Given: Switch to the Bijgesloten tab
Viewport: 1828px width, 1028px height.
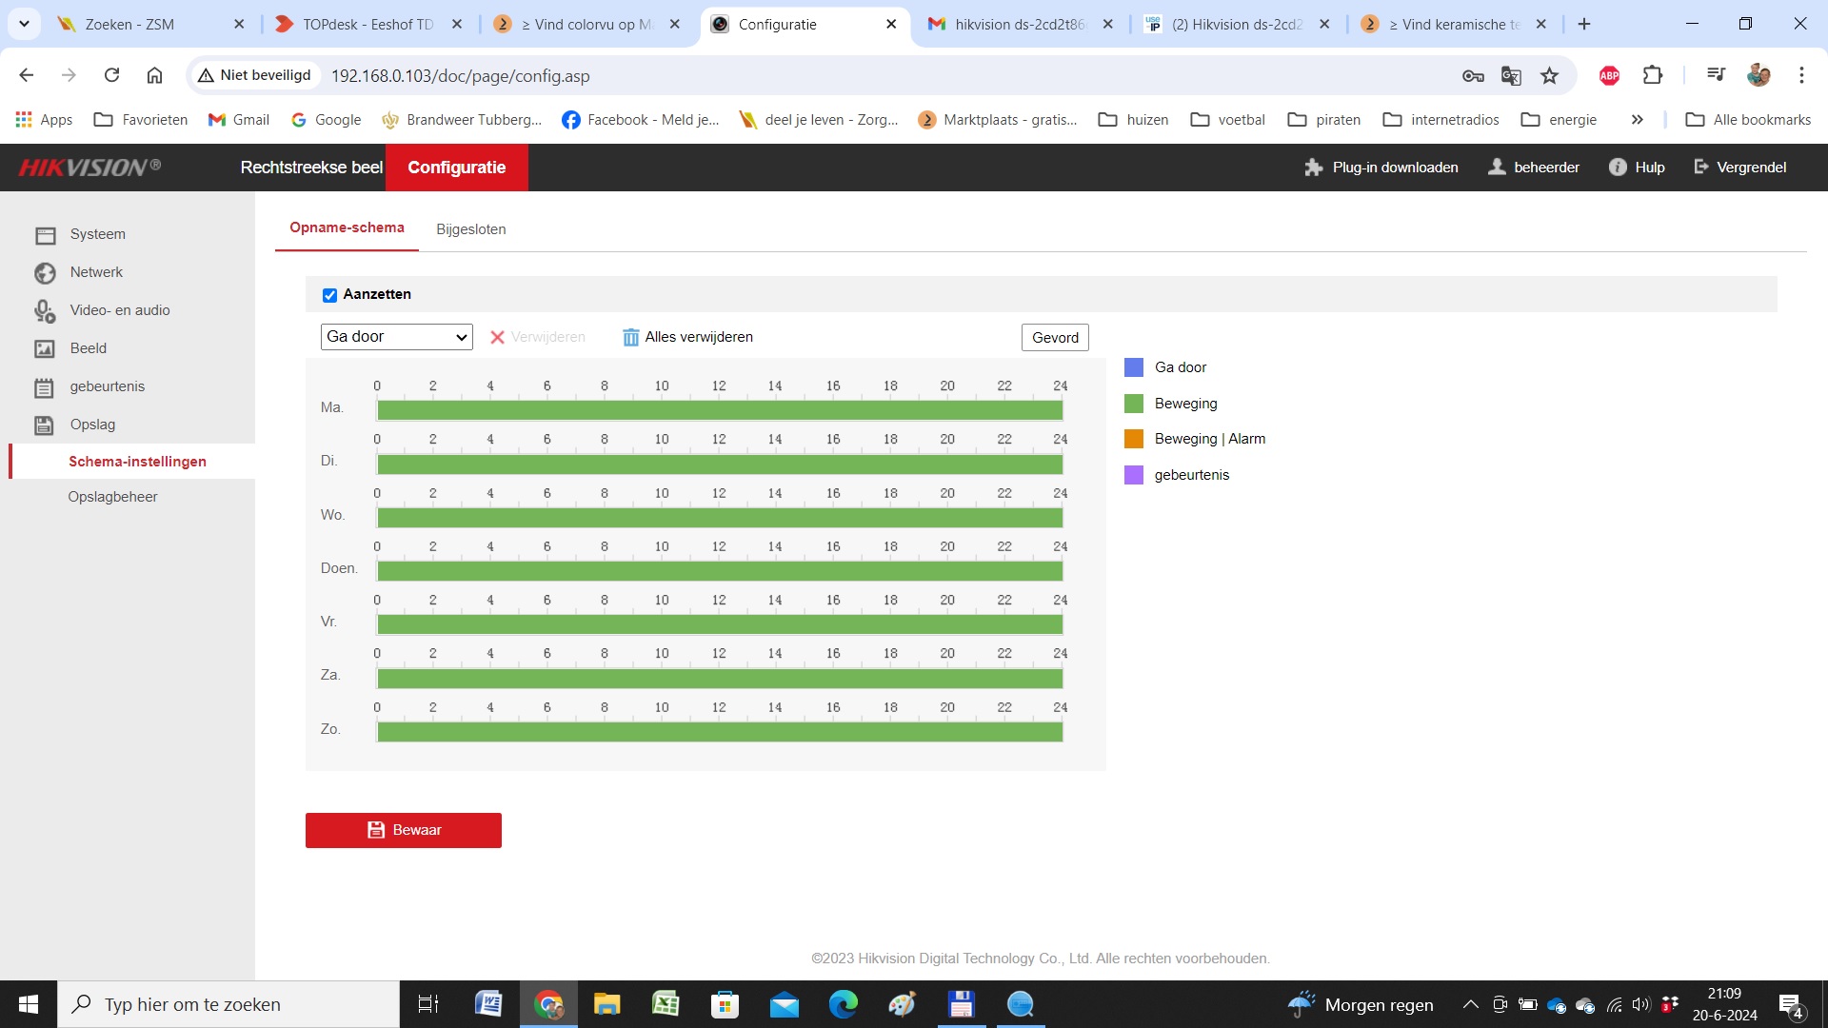Looking at the screenshot, I should (x=470, y=229).
